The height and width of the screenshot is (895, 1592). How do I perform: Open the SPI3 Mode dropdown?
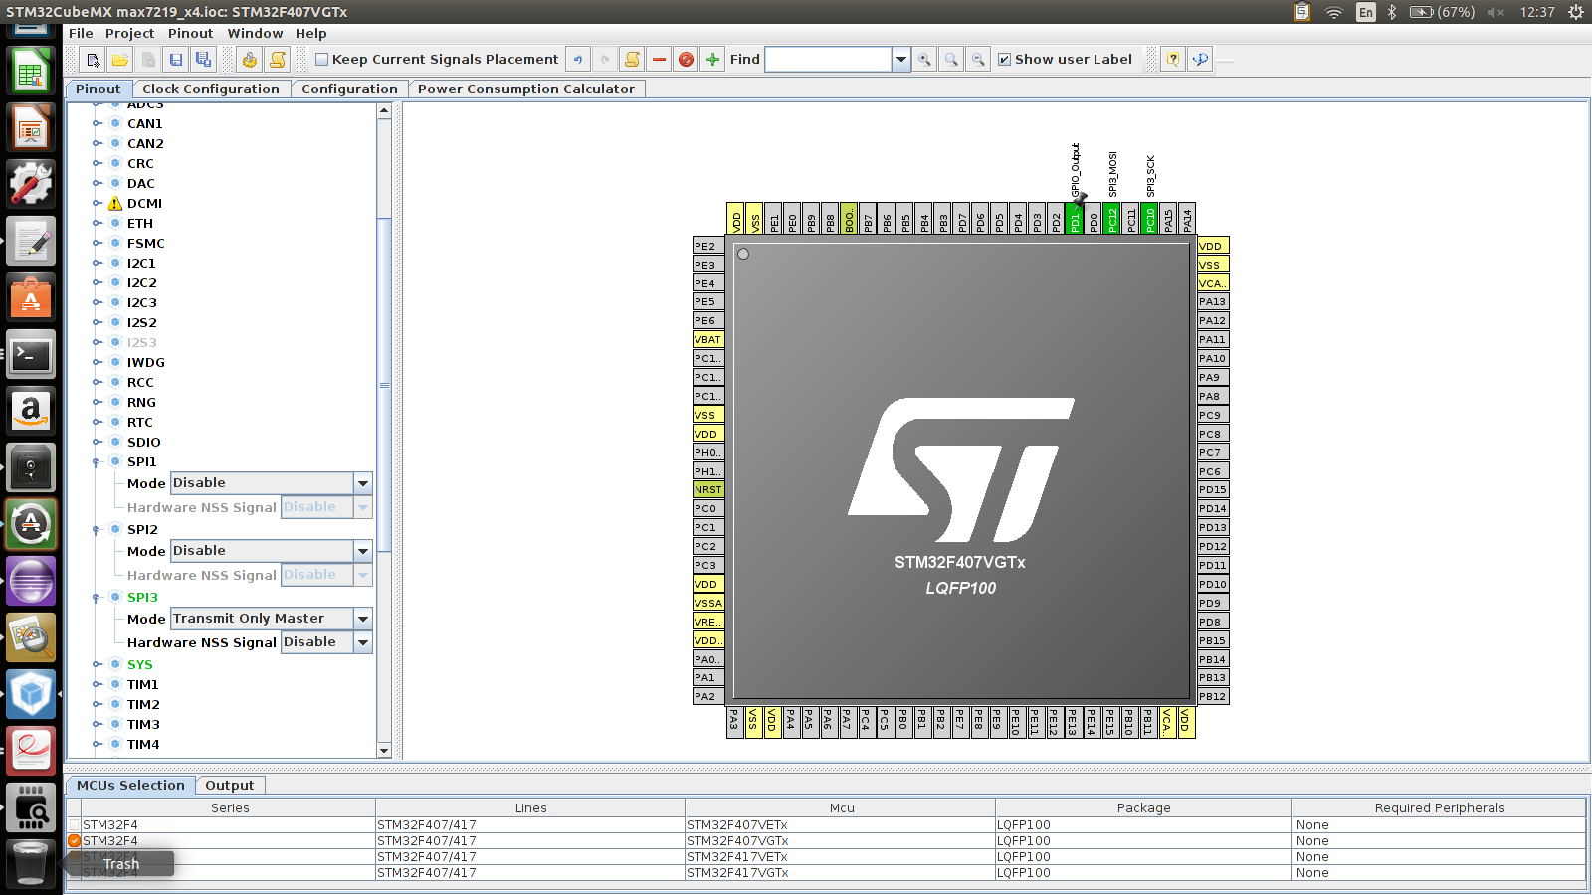click(363, 619)
